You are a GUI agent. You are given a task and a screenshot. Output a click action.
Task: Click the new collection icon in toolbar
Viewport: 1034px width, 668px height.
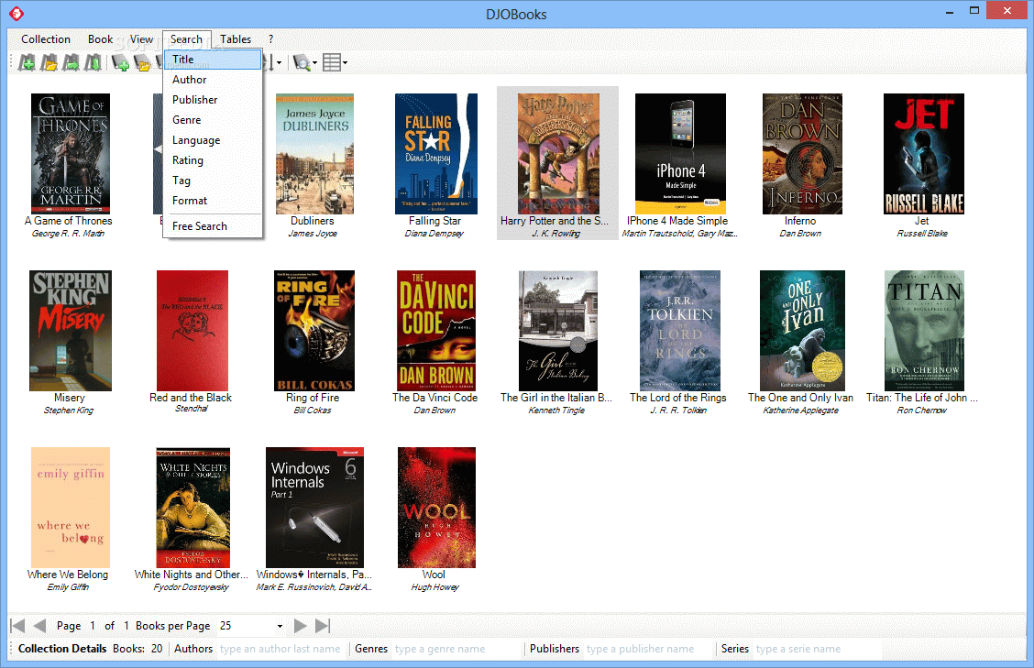tap(27, 62)
